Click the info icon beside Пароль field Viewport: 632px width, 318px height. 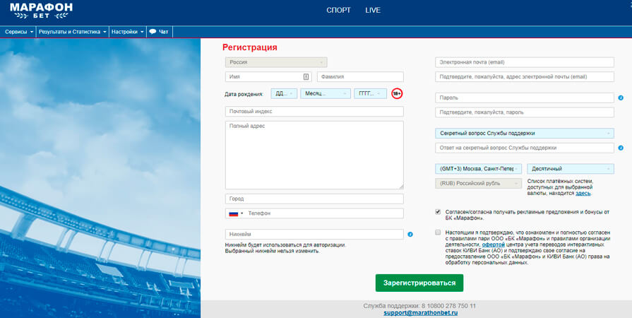click(621, 98)
